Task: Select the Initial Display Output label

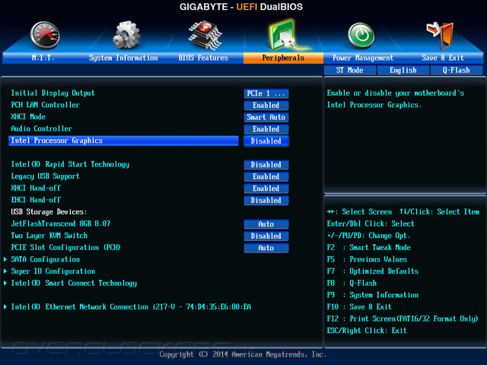Action: 53,93
